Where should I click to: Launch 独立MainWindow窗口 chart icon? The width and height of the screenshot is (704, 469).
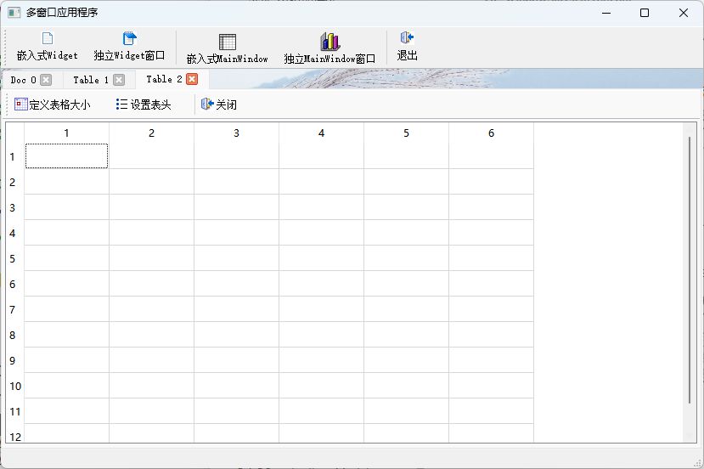(x=329, y=42)
